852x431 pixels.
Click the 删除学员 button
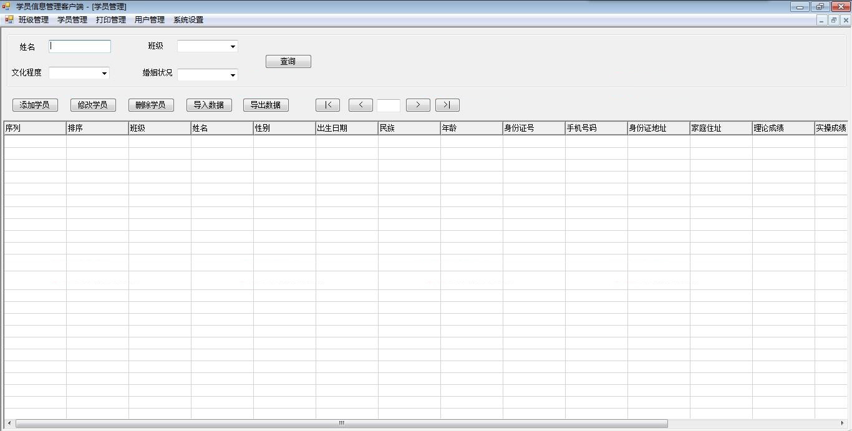(151, 105)
